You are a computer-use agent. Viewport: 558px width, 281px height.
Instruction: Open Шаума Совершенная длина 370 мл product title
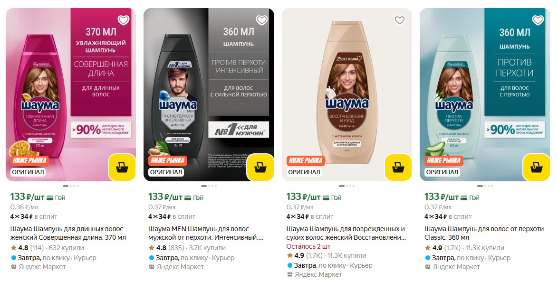point(68,233)
